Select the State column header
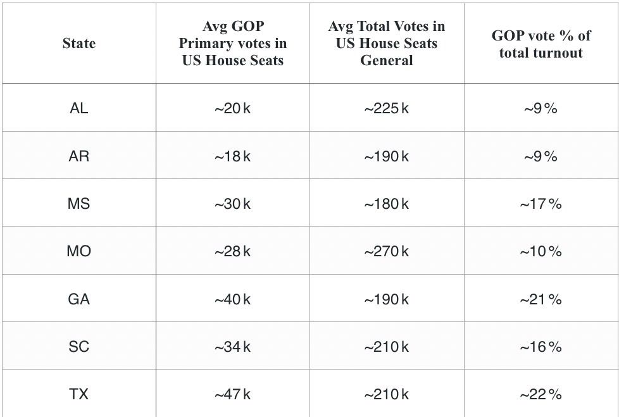 pyautogui.click(x=79, y=43)
